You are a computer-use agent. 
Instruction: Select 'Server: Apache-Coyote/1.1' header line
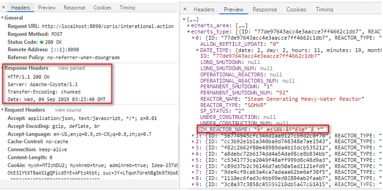click(x=43, y=85)
